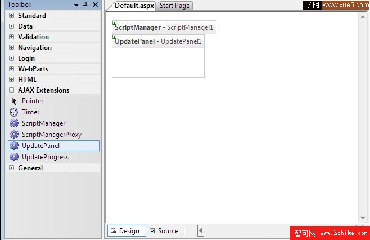Close the Toolbox panel
Viewport: 370px width, 240px height.
(x=96, y=4)
